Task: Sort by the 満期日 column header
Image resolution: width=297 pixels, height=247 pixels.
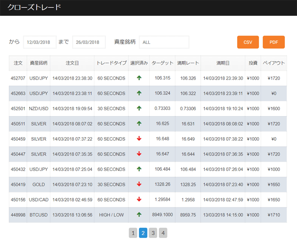Action: tap(223, 63)
